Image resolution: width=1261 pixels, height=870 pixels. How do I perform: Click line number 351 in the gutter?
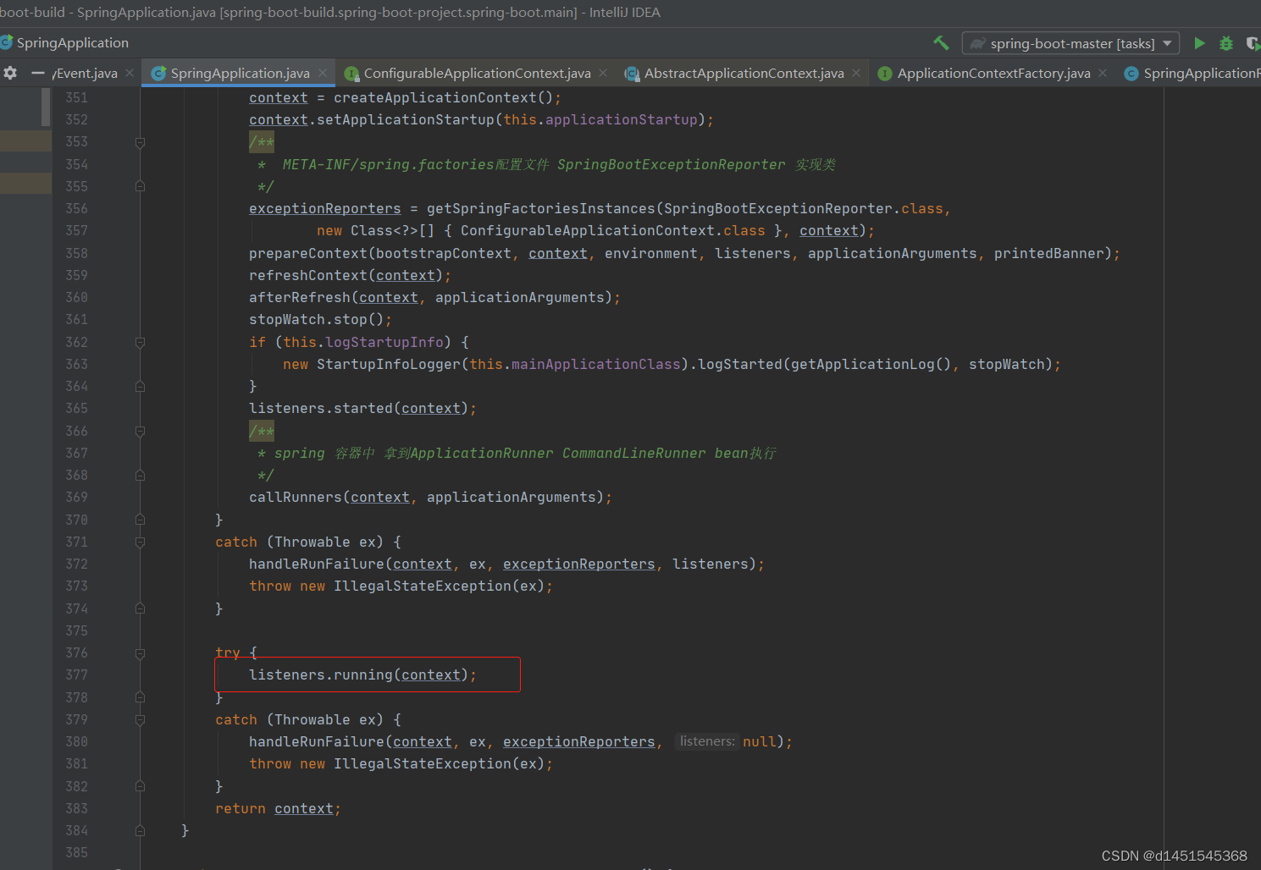click(x=76, y=97)
